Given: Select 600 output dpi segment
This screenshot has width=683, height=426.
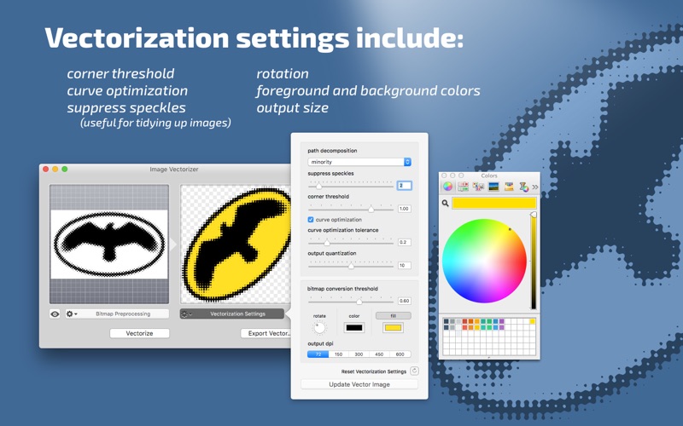Looking at the screenshot, I should pos(400,354).
